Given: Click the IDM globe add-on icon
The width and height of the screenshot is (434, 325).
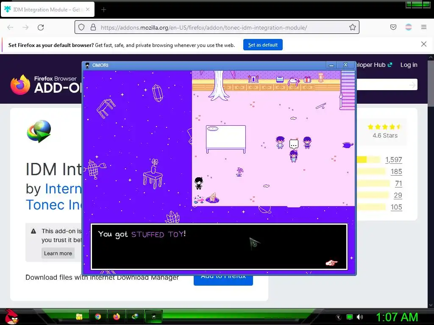Looking at the screenshot, I should (39, 131).
